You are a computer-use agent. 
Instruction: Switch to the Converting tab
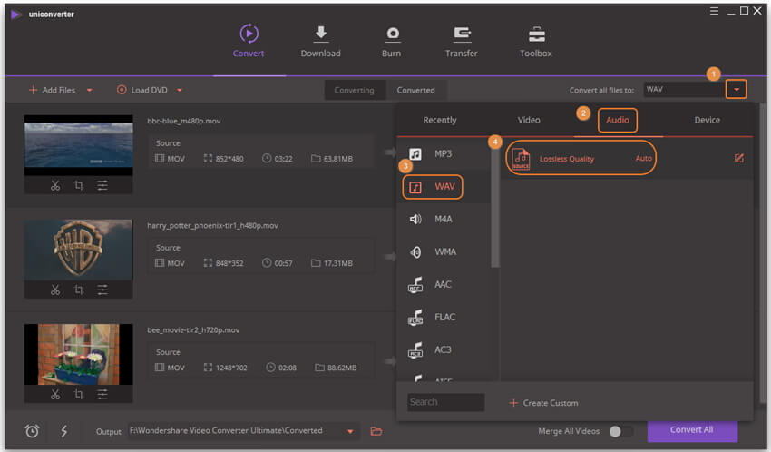(354, 90)
